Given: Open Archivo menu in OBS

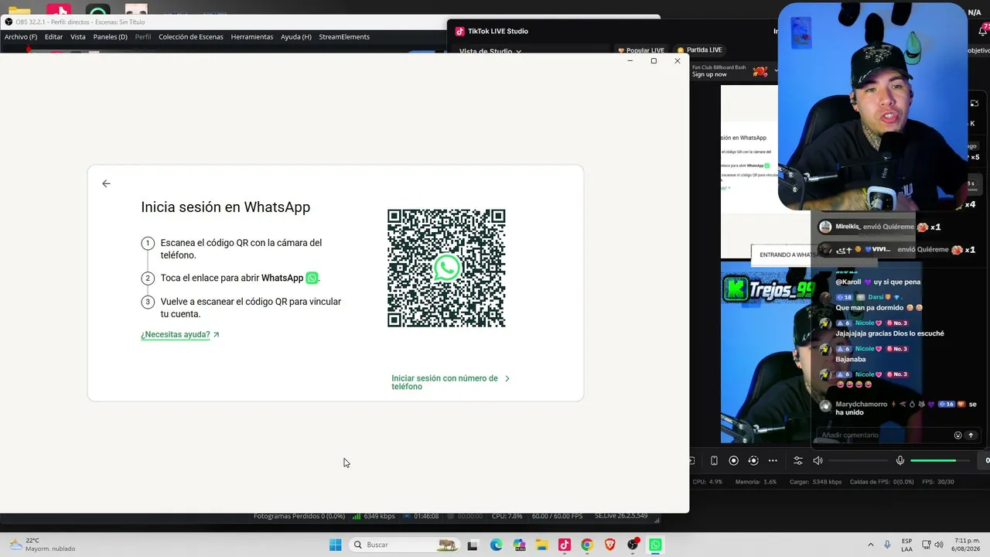Looking at the screenshot, I should [x=21, y=36].
